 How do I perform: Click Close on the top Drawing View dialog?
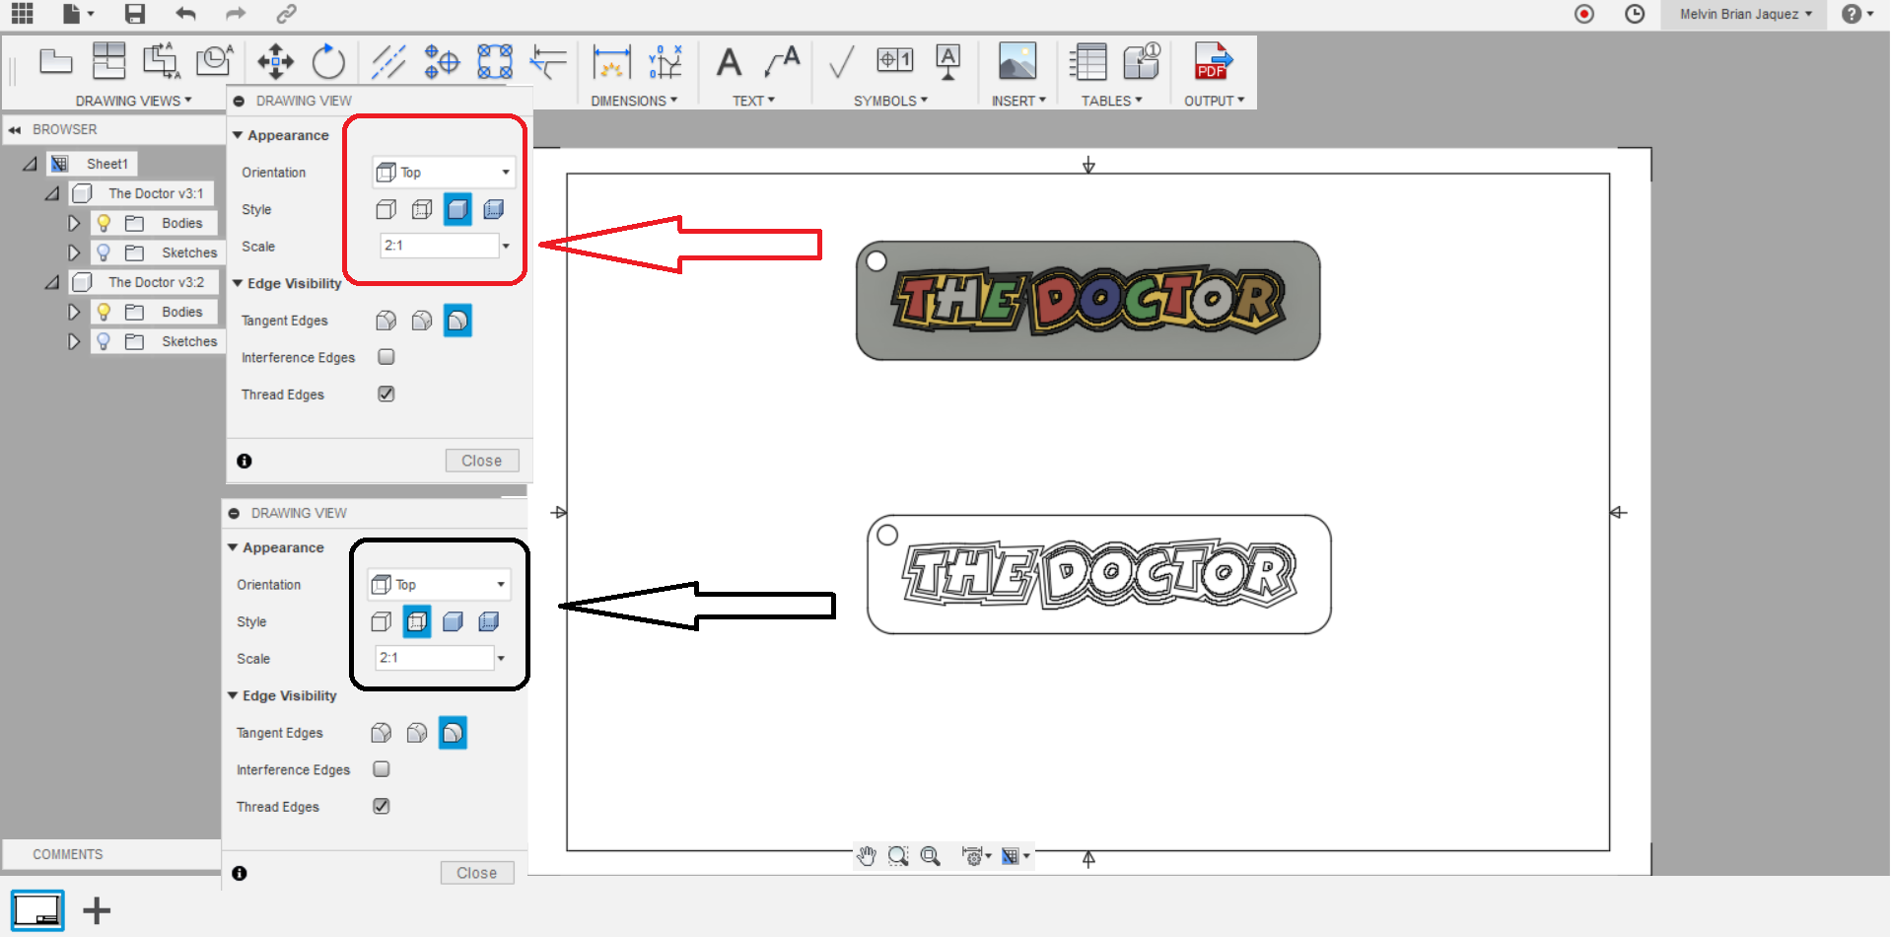coord(481,460)
